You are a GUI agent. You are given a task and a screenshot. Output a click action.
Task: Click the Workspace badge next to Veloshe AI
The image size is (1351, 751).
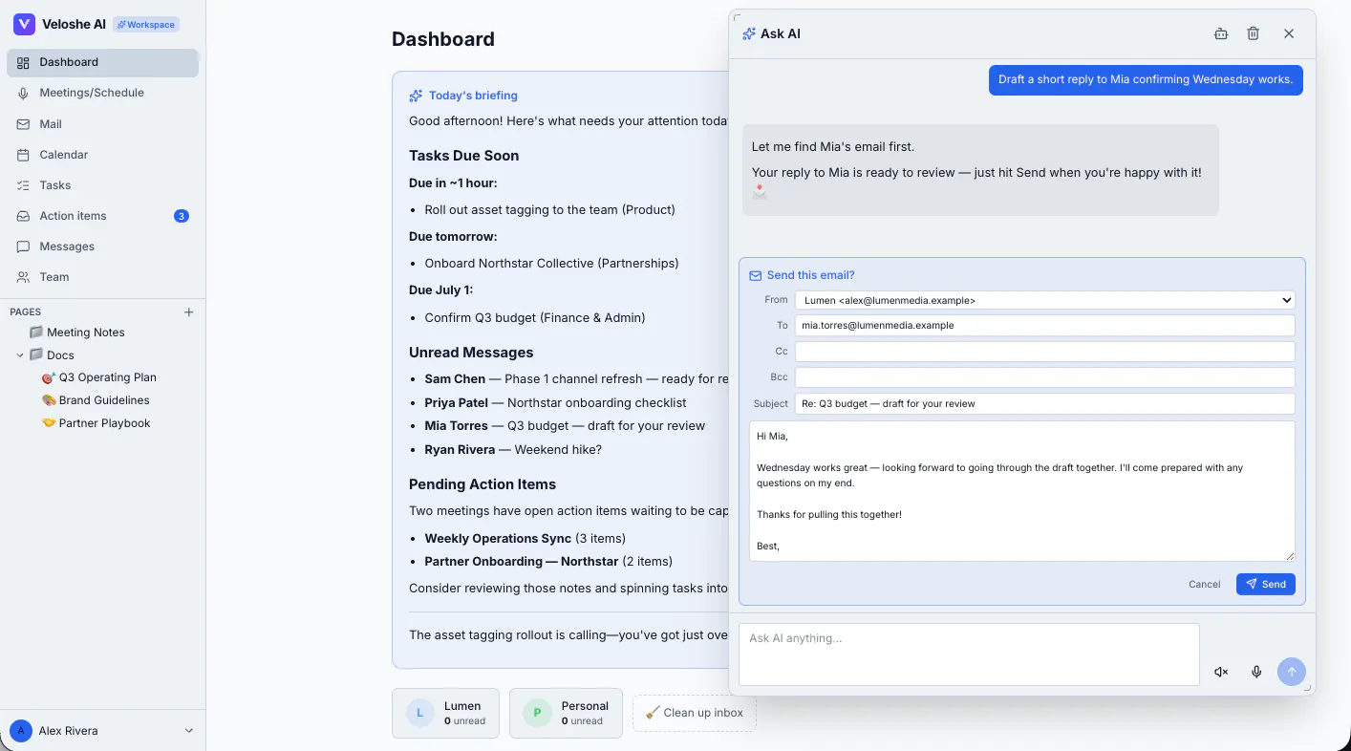point(146,25)
